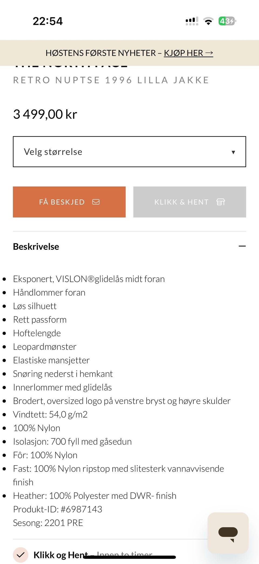Image resolution: width=259 pixels, height=564 pixels.
Task: Click the envelope icon on FÅ BESKJED button
Action: pos(96,202)
